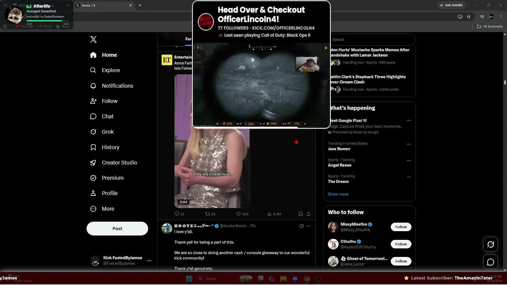Screen dimensions: 507x285
Task: Open the History bookmark icon in sidebar
Action: [x=93, y=147]
